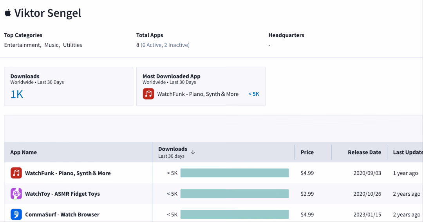The image size is (423, 222).
Task: Click the < 5K link in Most Downloaded card
Action: [253, 94]
